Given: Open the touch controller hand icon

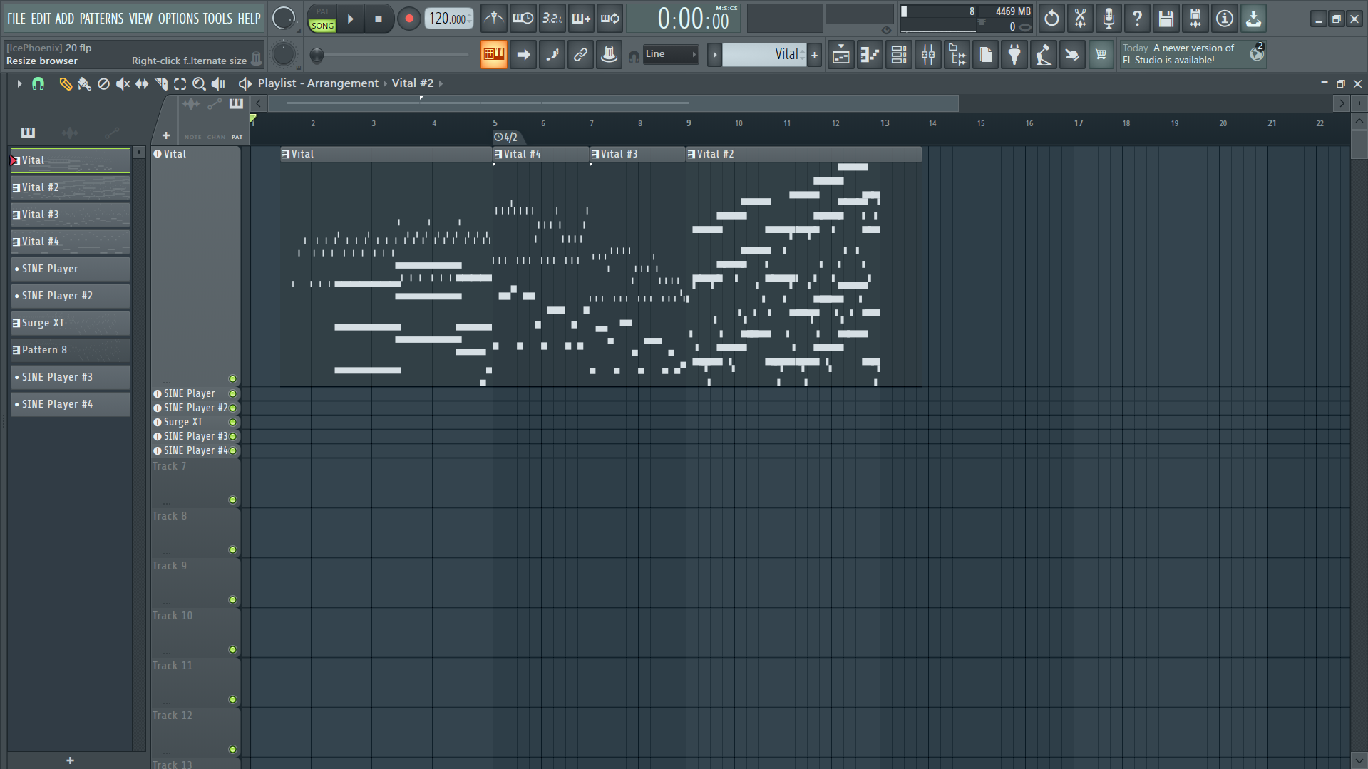Looking at the screenshot, I should click(x=1072, y=55).
